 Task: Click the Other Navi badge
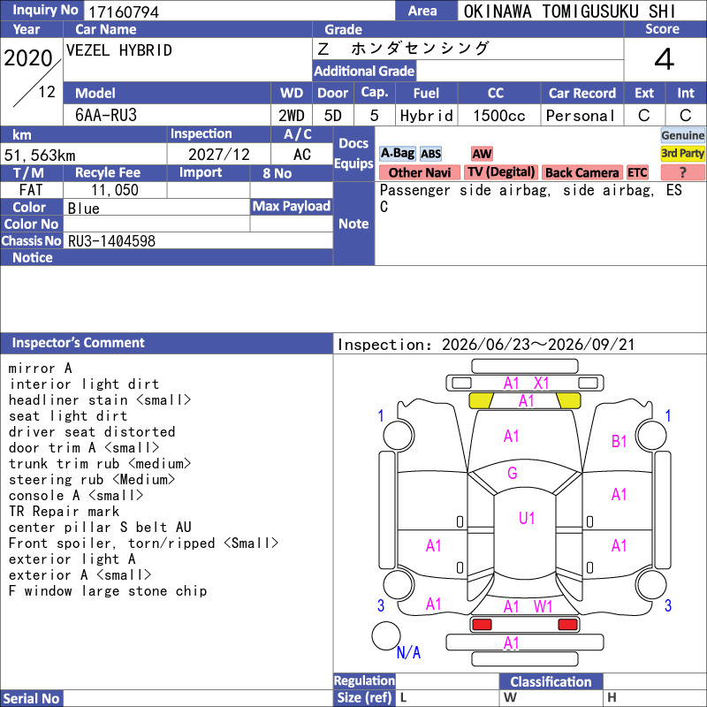[x=419, y=172]
